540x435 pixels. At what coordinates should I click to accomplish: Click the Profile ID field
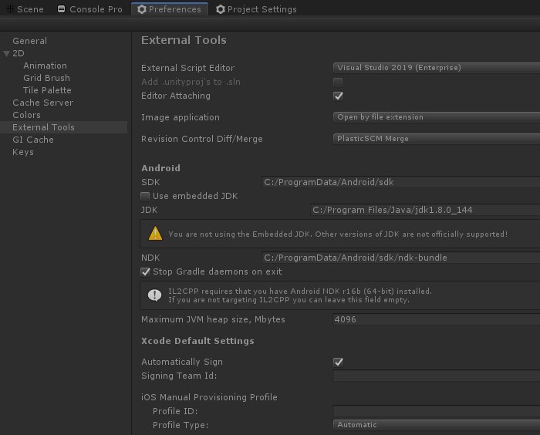437,411
